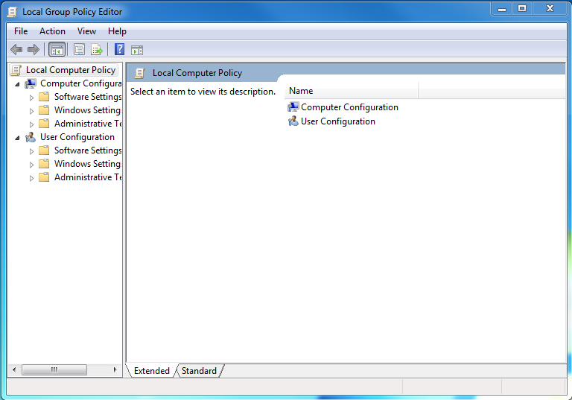Click Local Computer Policy scroll icon in tree
The image size is (572, 400).
pyautogui.click(x=16, y=70)
